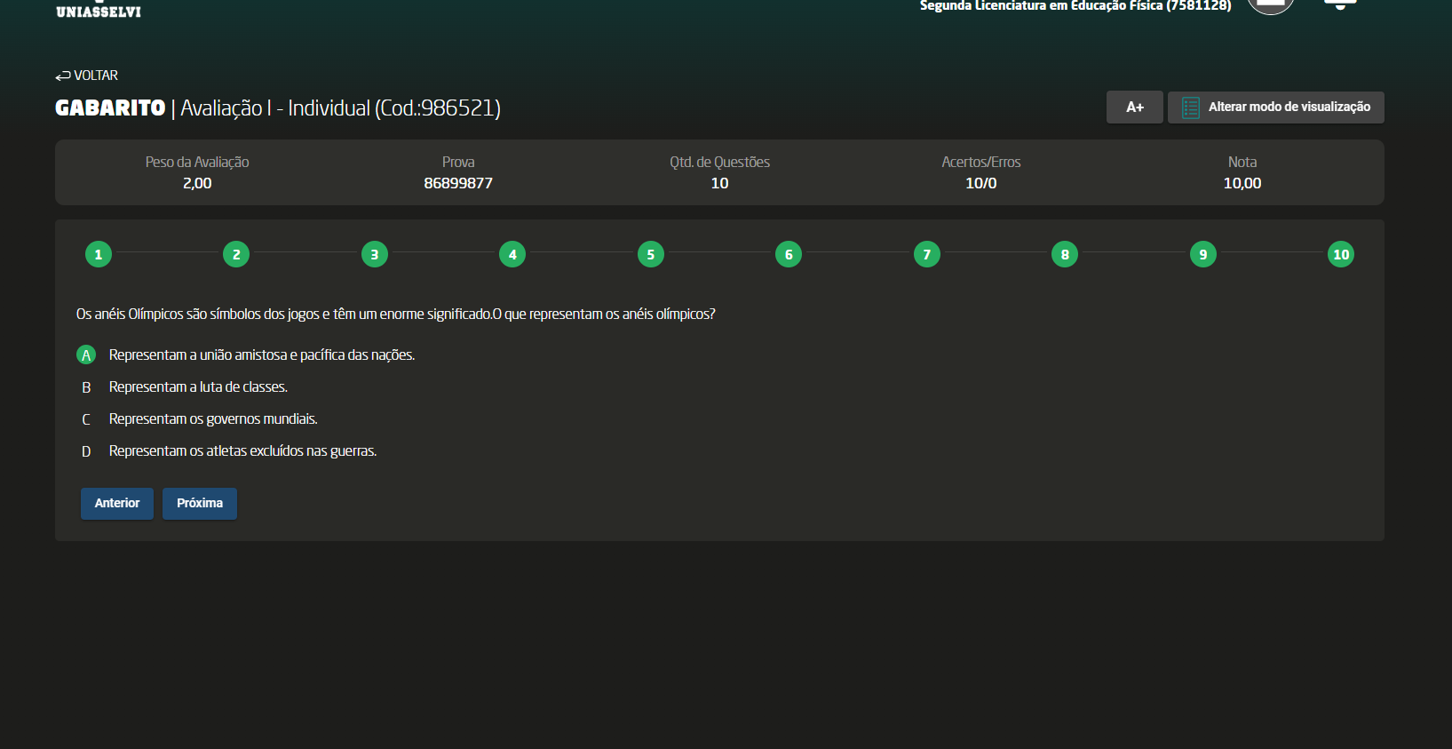The height and width of the screenshot is (749, 1452).
Task: Click the Anterior button
Action: [x=117, y=504]
